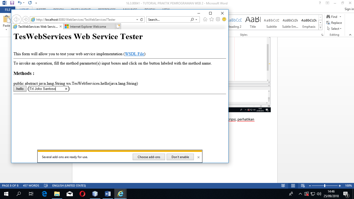The image size is (354, 199).
Task: Open Opera browser from the taskbar
Action: click(82, 194)
